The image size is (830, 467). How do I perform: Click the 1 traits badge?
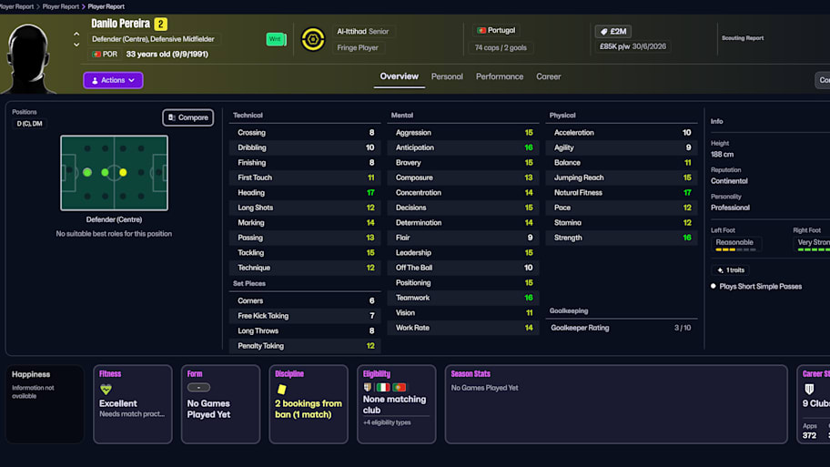click(x=730, y=270)
